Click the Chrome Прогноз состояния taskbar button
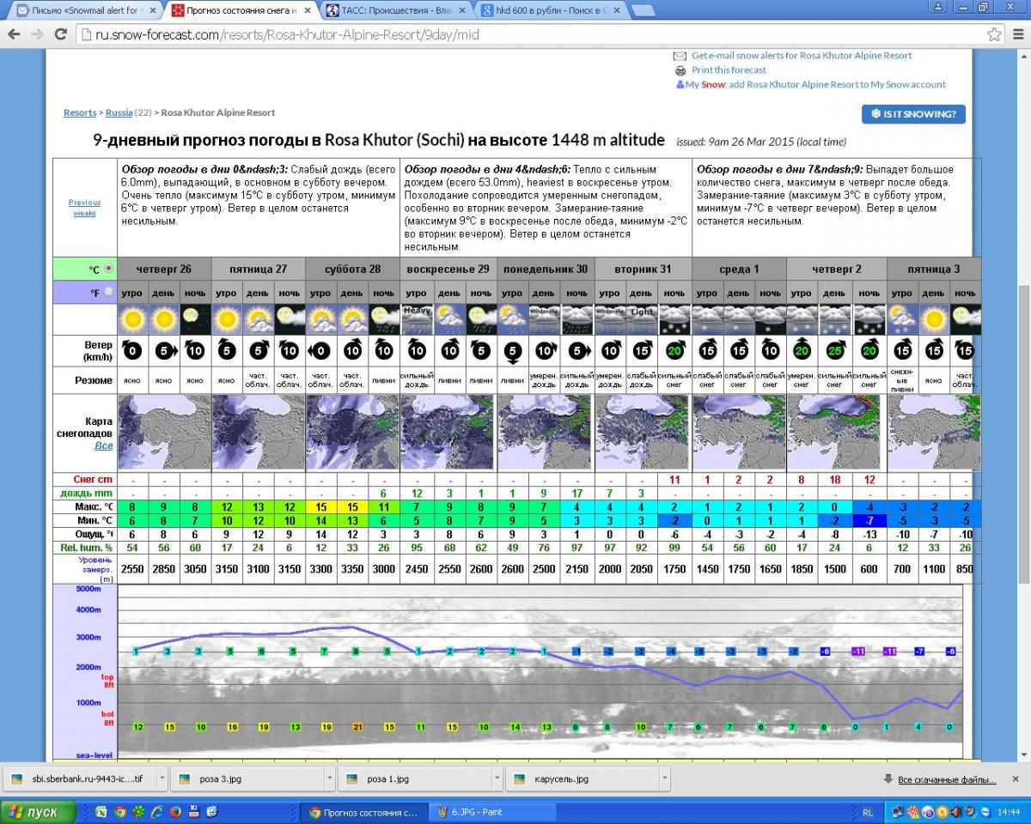1031x824 pixels. (363, 812)
